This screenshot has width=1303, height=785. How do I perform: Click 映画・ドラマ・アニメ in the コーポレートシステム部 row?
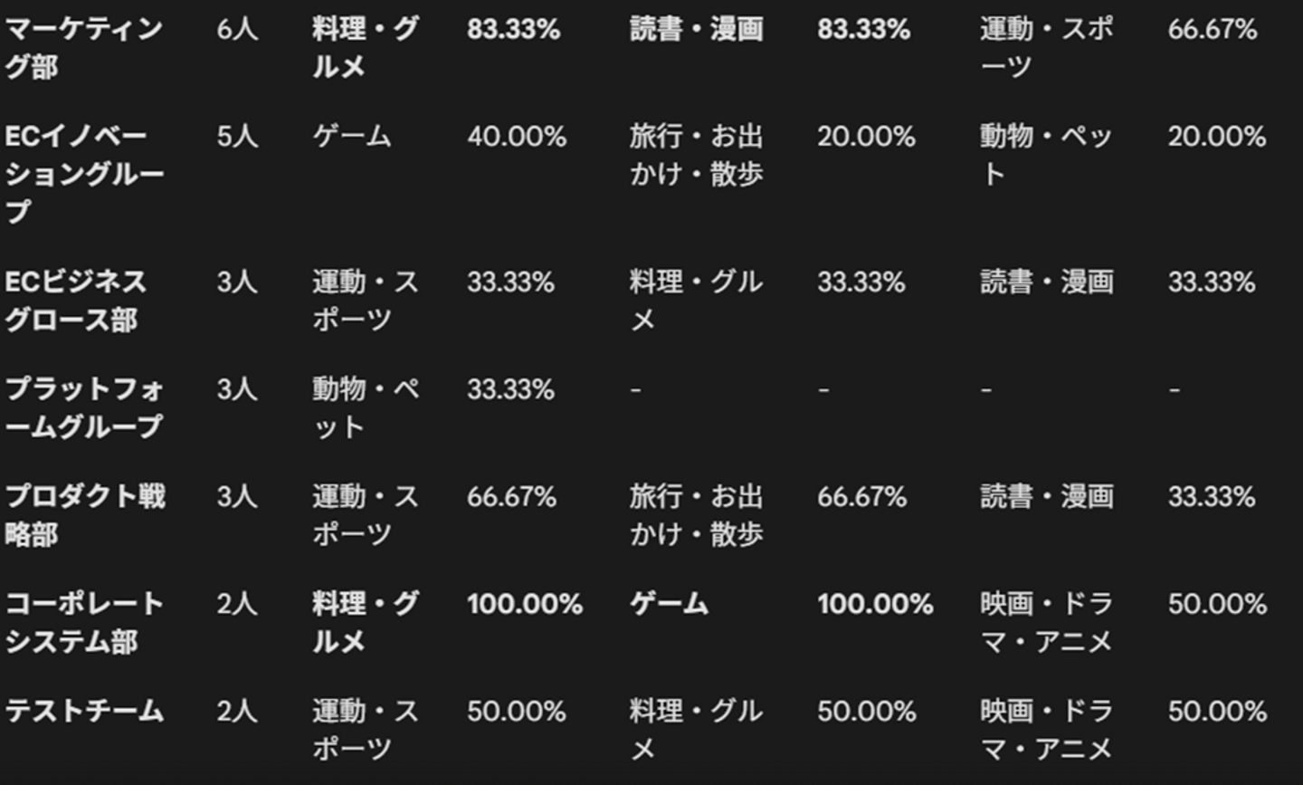click(1046, 622)
